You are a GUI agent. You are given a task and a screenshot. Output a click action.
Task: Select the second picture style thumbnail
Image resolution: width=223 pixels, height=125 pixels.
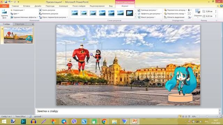(x=84, y=13)
